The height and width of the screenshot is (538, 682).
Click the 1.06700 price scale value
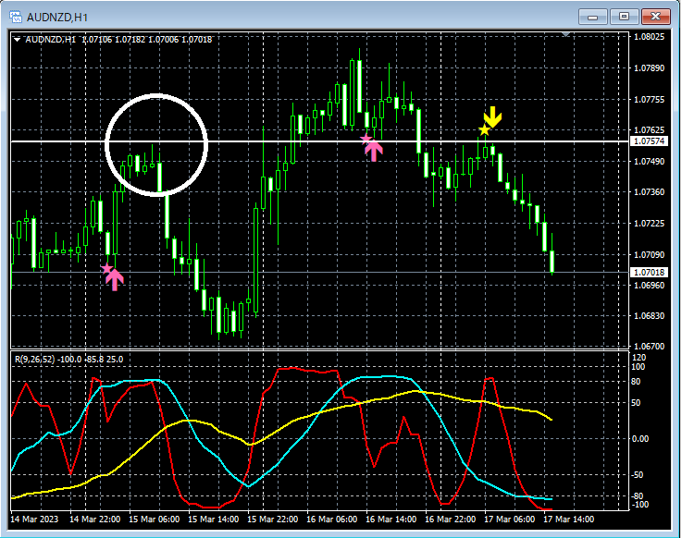(x=649, y=347)
